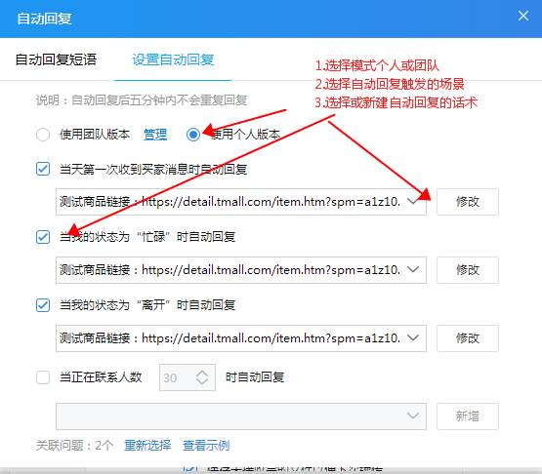Image resolution: width=542 pixels, height=474 pixels.
Task: Click the 管理 link
Action: coord(155,135)
